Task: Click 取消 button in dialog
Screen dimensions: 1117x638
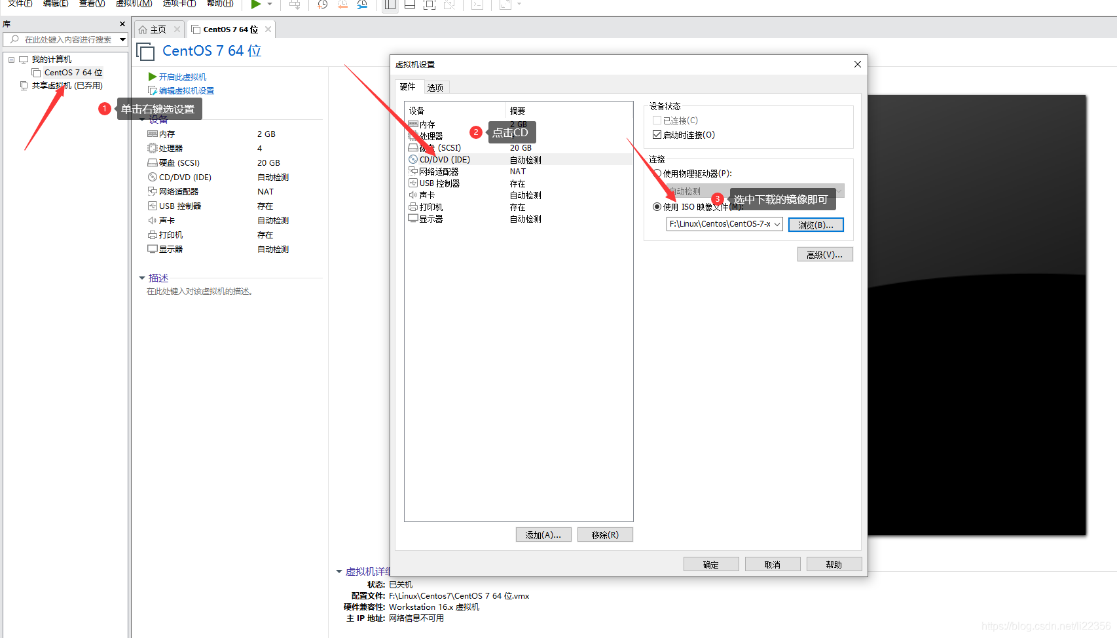Action: point(773,564)
